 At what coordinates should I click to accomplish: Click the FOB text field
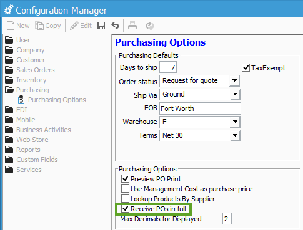point(200,108)
